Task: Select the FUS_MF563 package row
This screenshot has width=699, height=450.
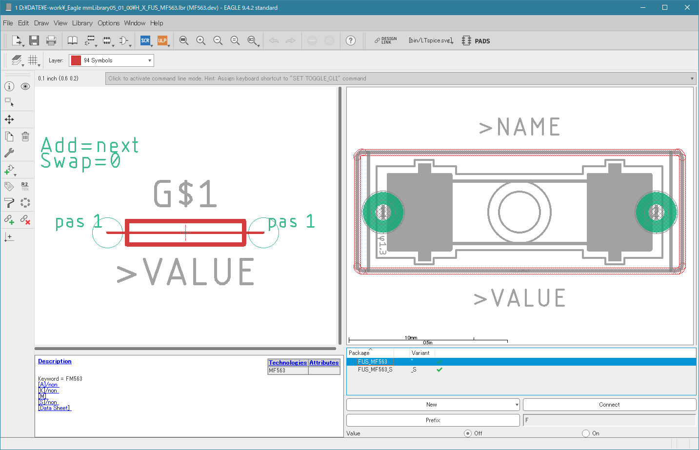Action: pyautogui.click(x=521, y=362)
